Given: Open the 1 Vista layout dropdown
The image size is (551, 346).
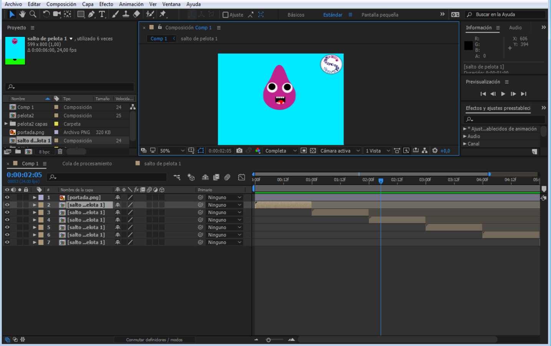Looking at the screenshot, I should (378, 151).
